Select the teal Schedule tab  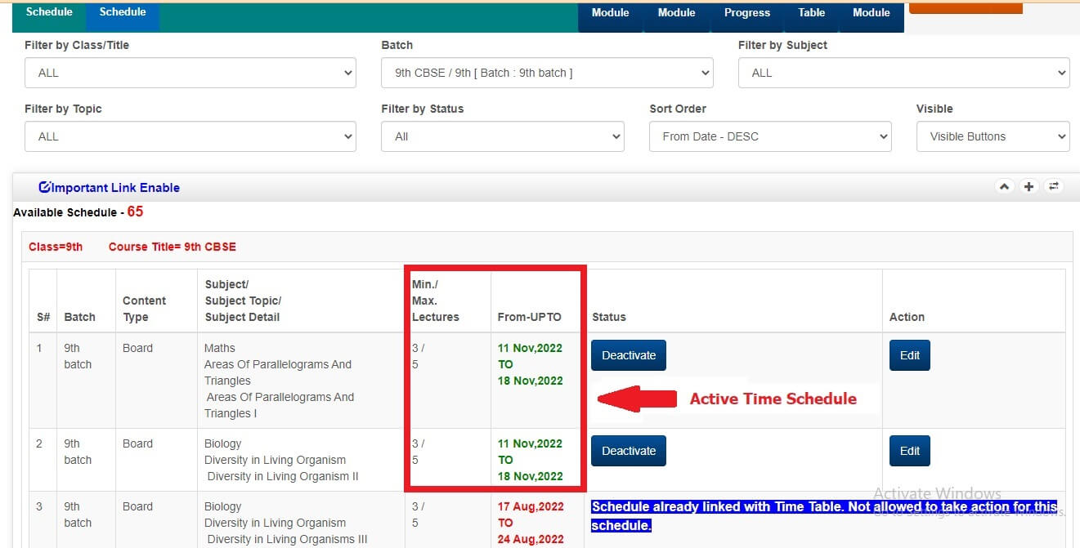point(49,14)
